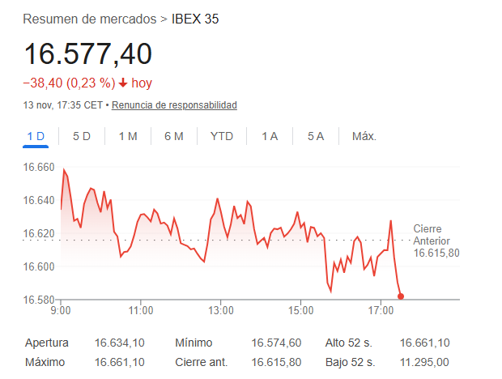Click the red down arrow icon
The height and width of the screenshot is (379, 502).
122,83
